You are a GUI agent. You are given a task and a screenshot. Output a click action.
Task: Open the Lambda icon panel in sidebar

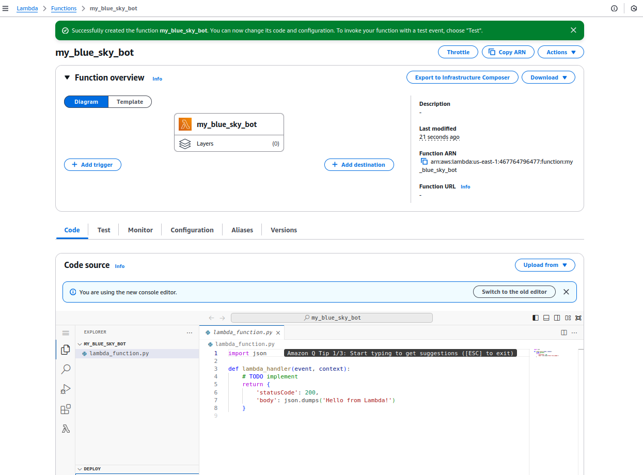(66, 429)
